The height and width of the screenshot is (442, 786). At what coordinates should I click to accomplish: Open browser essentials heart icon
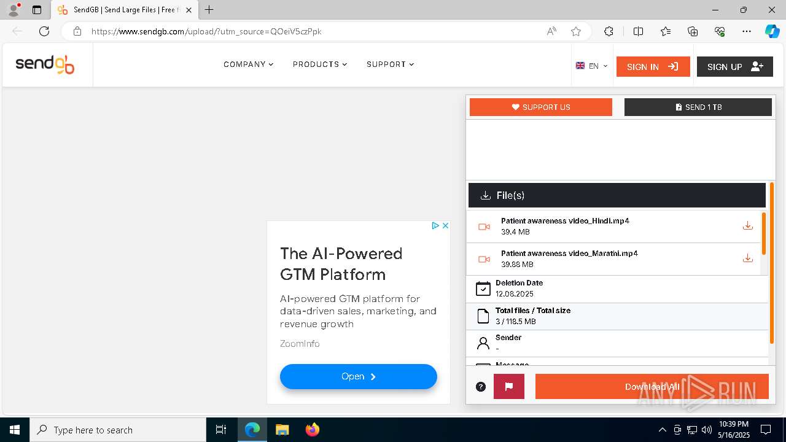(720, 31)
